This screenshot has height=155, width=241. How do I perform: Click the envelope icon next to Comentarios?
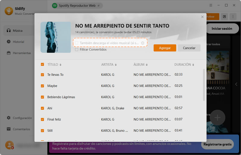pos(9,129)
